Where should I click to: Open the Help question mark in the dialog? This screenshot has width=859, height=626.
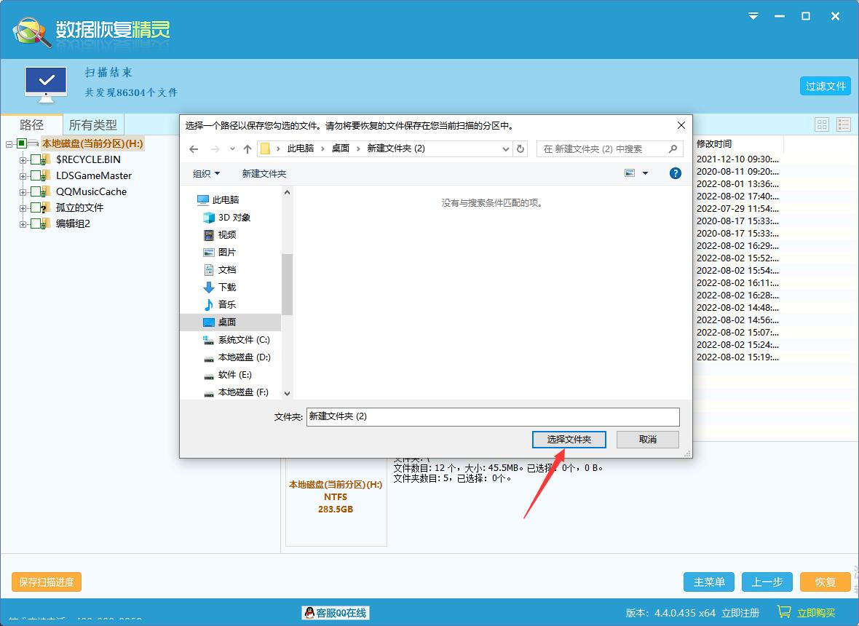[x=675, y=173]
